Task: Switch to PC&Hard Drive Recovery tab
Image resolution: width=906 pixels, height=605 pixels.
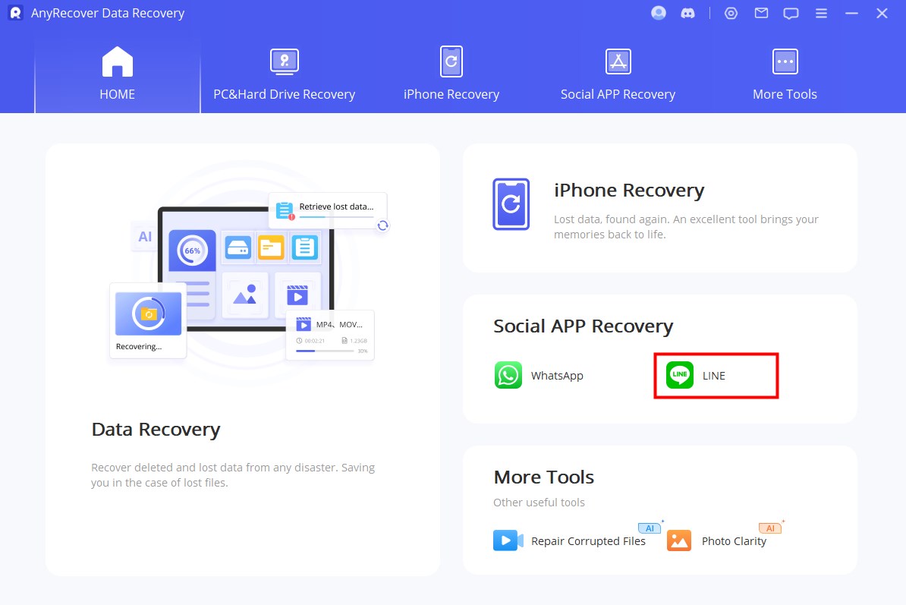Action: [285, 74]
